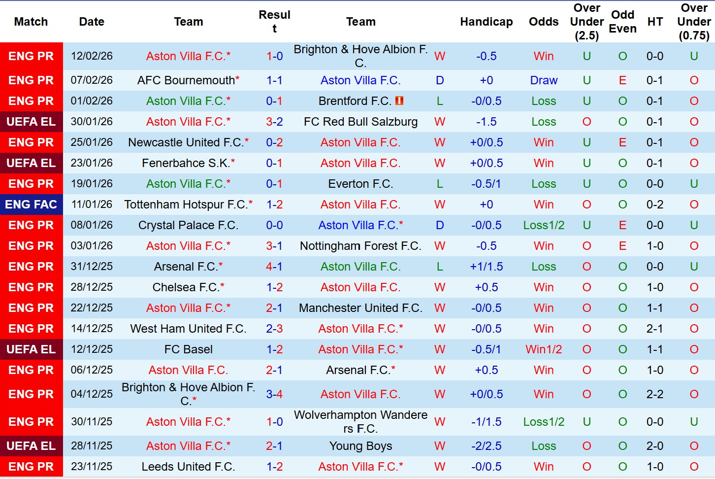Click the 3-4 score in the Brighton row
The height and width of the screenshot is (479, 715).
coord(274,394)
